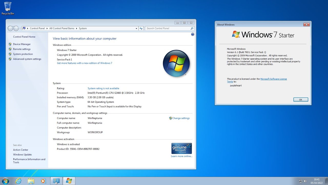Click the shield icon next to Change settings
This screenshot has height=185, width=328.
coord(170,118)
